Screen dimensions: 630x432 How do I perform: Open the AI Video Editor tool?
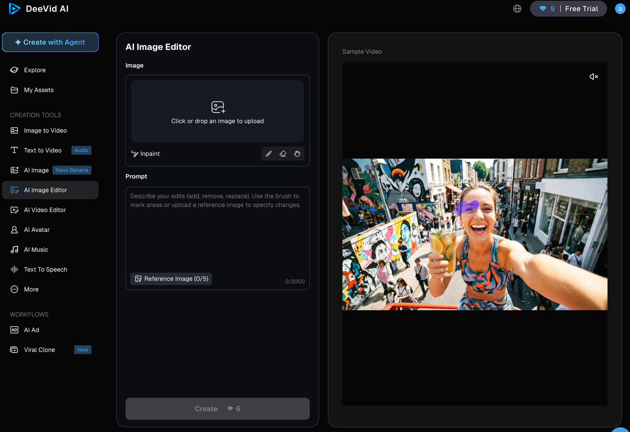(45, 210)
